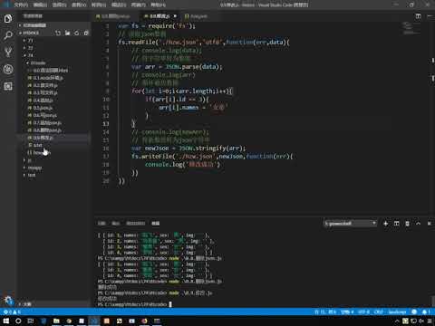Image resolution: width=435 pixels, height=326 pixels.
Task: Click the line and column indicator in status bar
Action: click(325, 312)
